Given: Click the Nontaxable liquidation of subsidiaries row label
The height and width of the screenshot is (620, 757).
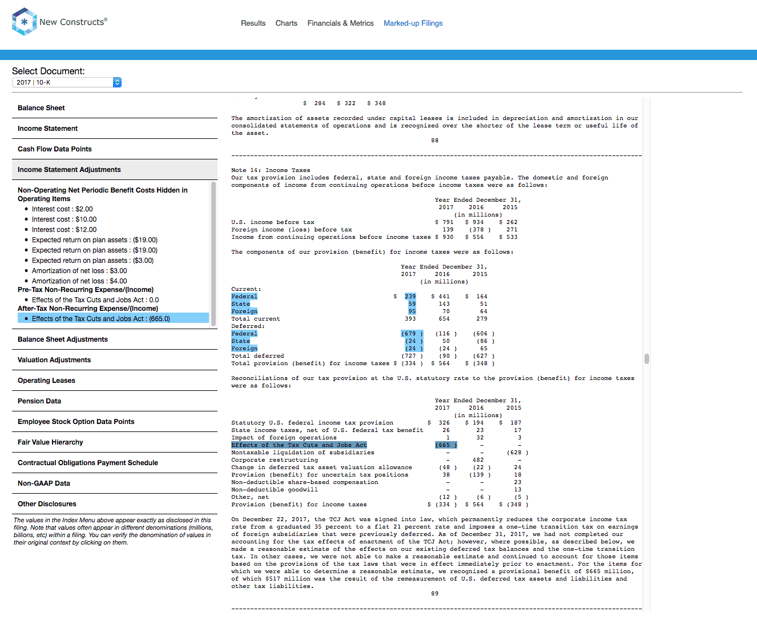Looking at the screenshot, I should [303, 453].
